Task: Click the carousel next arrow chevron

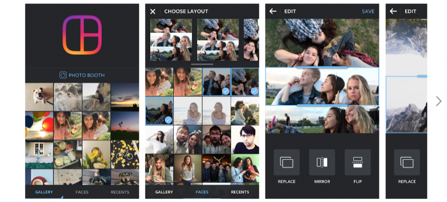Action: [438, 101]
